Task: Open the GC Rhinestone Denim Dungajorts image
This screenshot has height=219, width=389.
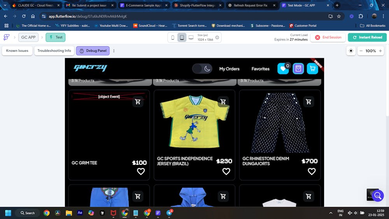Action: (x=280, y=123)
